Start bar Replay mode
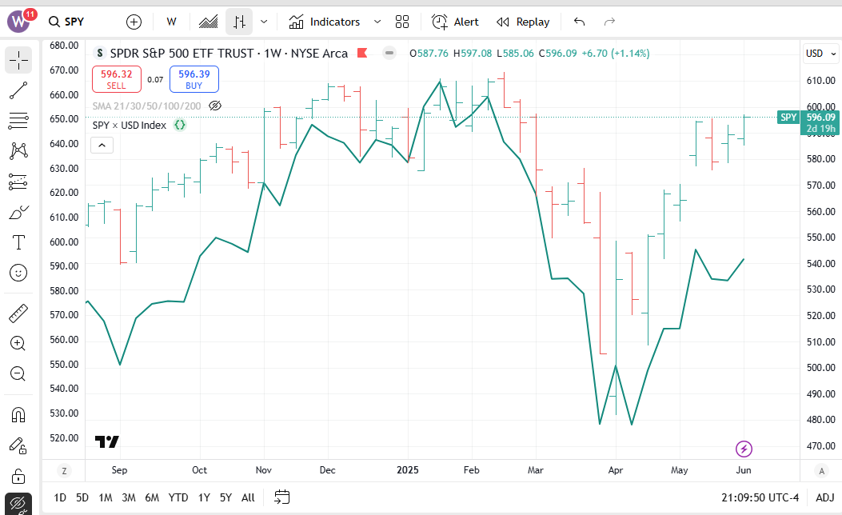 tap(523, 22)
